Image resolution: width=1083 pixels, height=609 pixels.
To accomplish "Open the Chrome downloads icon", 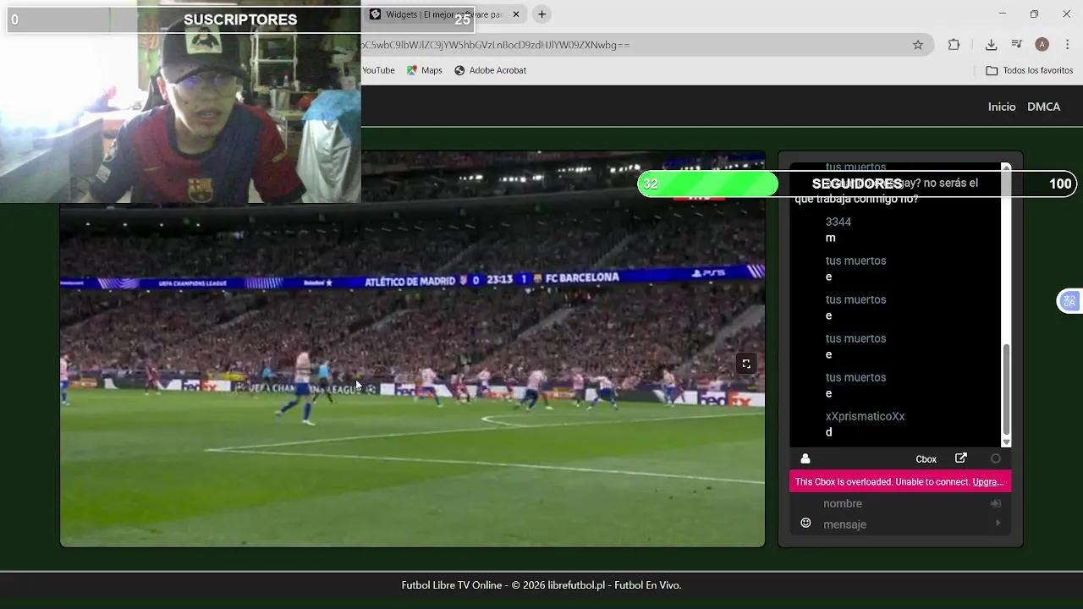I will click(991, 45).
